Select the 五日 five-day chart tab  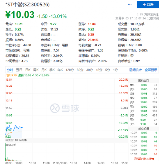pyautogui.click(x=19, y=70)
